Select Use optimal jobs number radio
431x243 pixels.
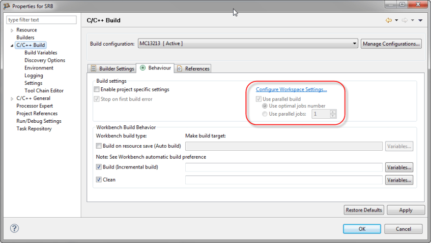(265, 106)
